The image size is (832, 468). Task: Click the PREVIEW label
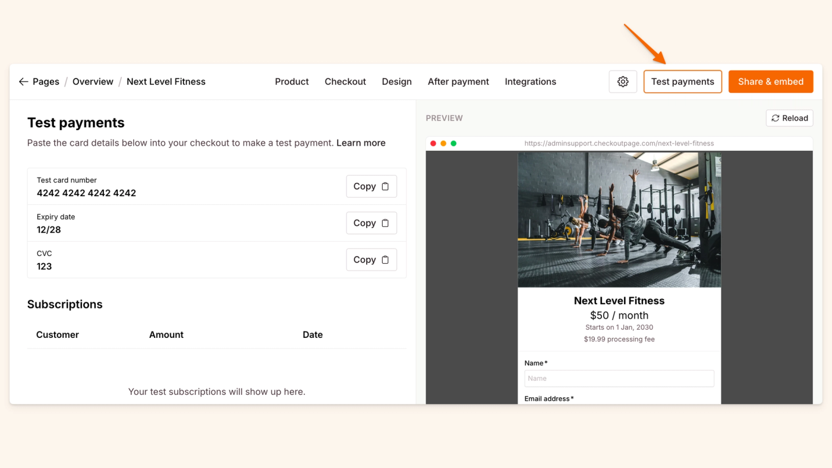(444, 118)
